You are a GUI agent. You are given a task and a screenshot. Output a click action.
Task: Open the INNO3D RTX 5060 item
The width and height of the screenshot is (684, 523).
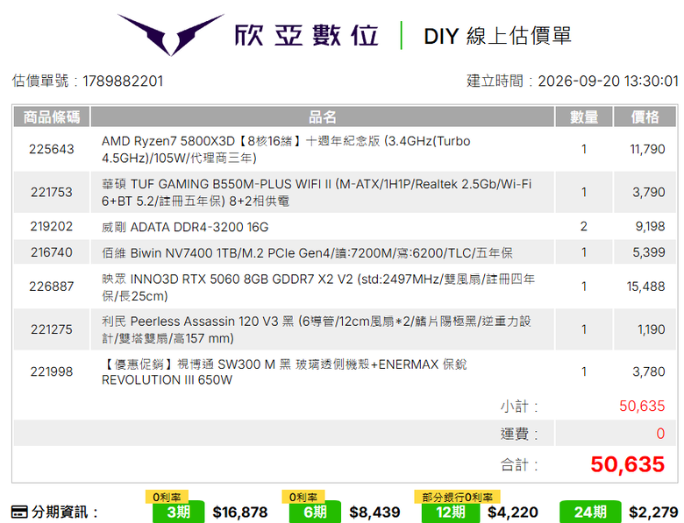pos(345,286)
